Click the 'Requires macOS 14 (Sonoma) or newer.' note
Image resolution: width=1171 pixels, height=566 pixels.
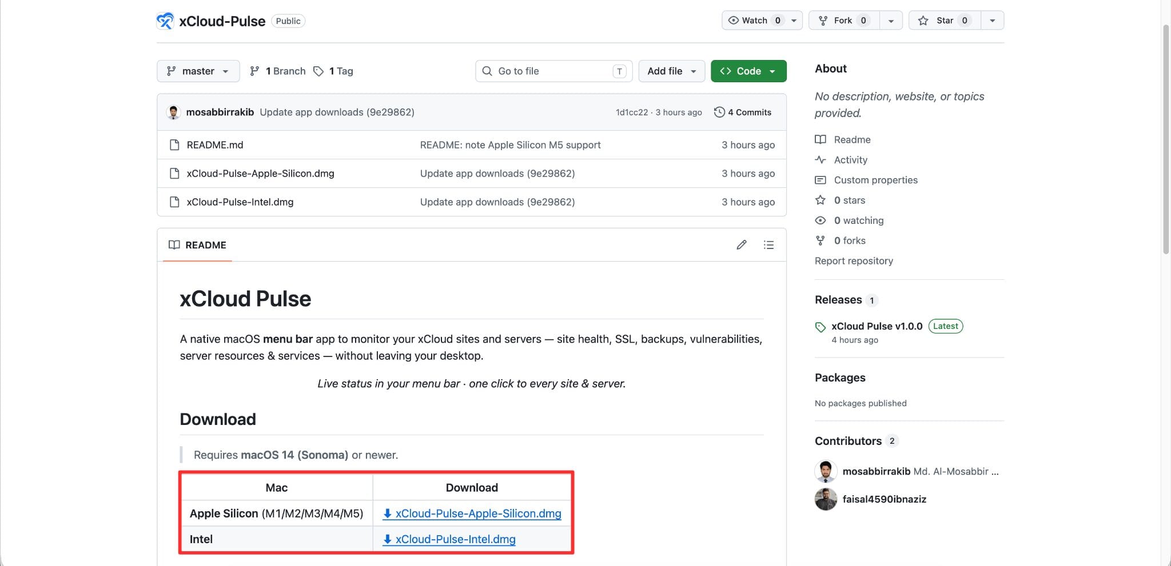[x=296, y=455]
